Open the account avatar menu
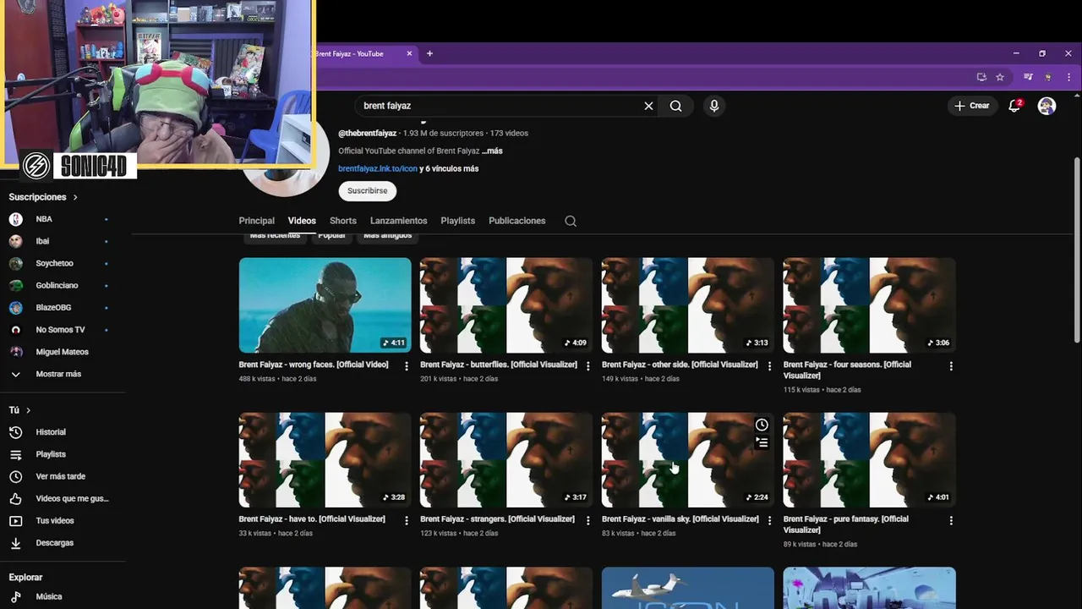 coord(1046,106)
